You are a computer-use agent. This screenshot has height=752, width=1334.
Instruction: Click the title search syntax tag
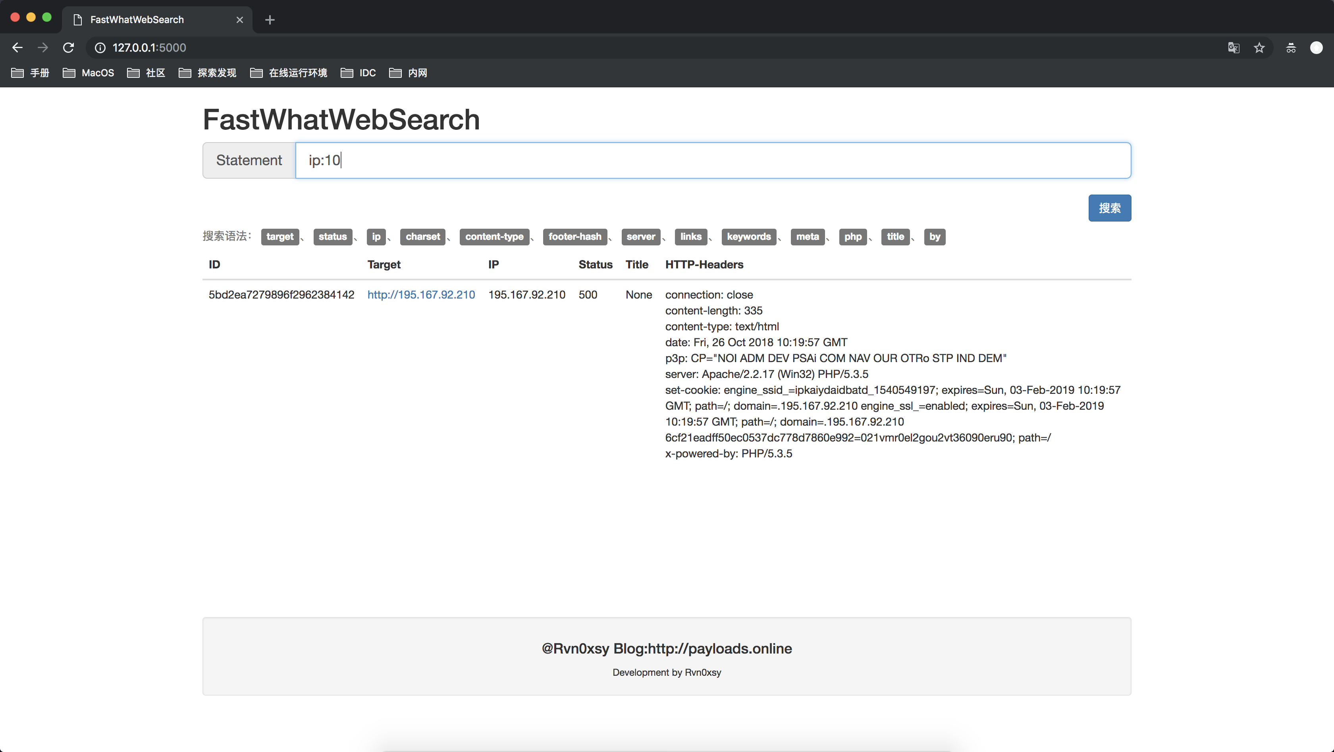[893, 236]
